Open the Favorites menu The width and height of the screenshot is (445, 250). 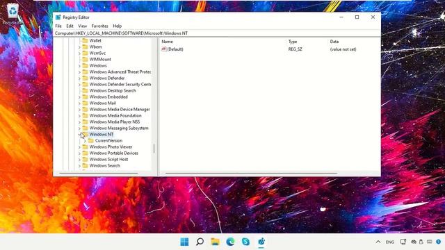pos(99,26)
